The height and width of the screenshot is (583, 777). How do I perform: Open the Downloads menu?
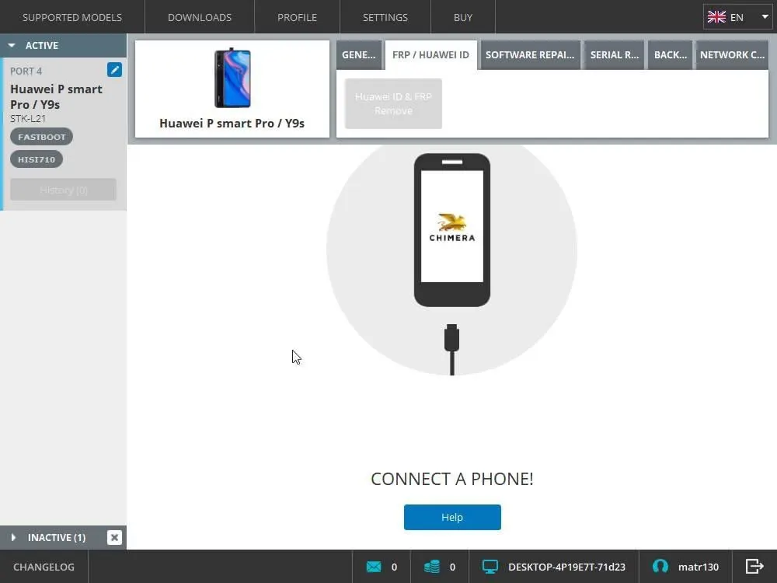200,17
